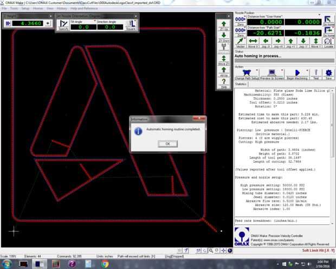Select the Vector move tool
The height and width of the screenshot is (269, 336).
[240, 42]
